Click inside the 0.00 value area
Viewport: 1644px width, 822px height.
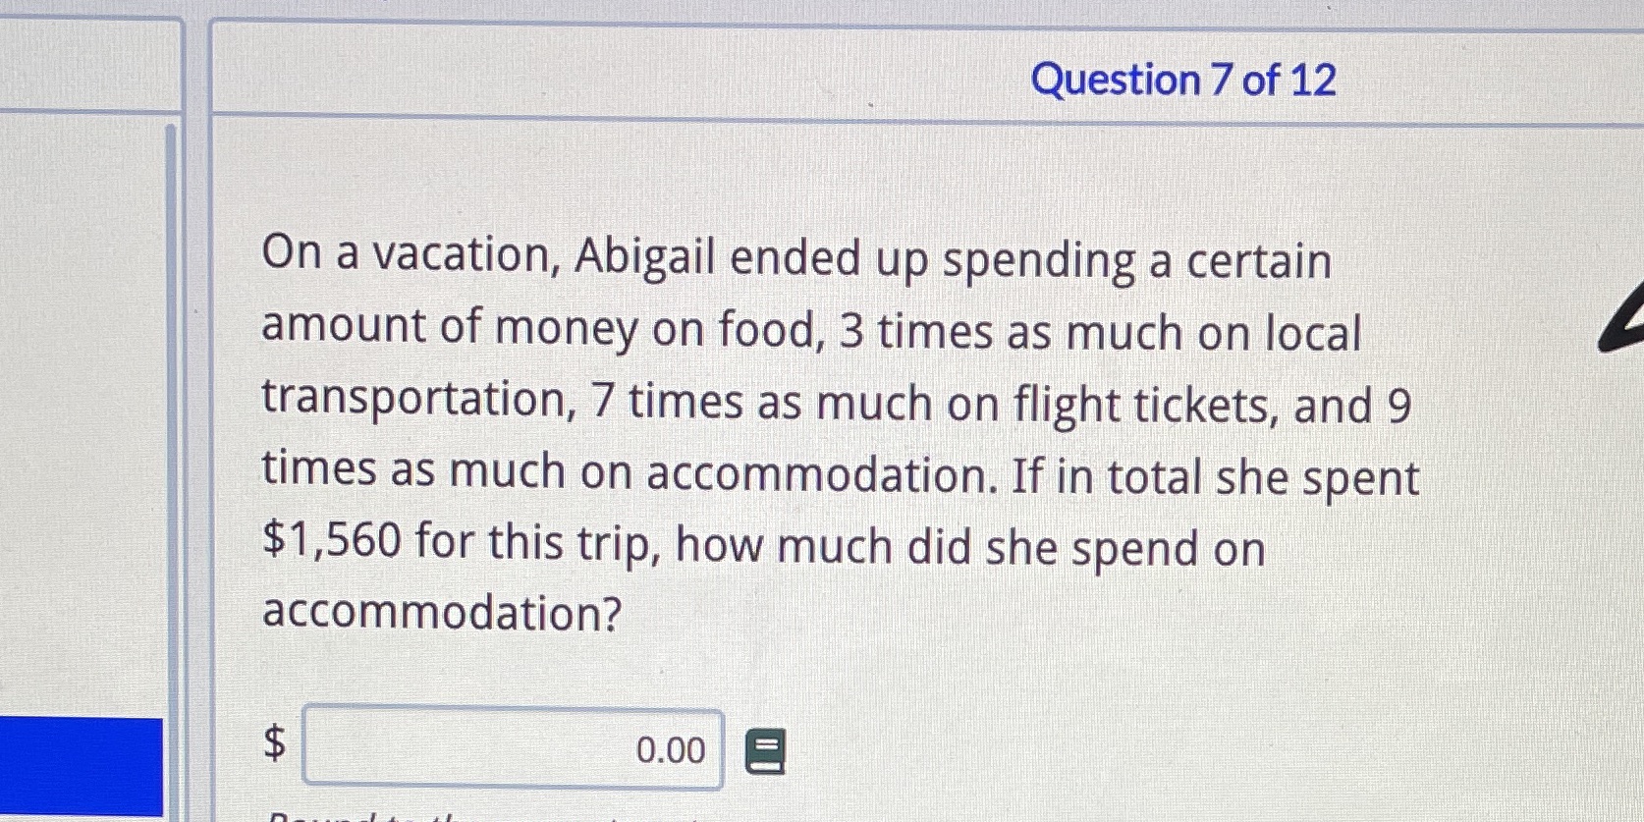point(671,750)
